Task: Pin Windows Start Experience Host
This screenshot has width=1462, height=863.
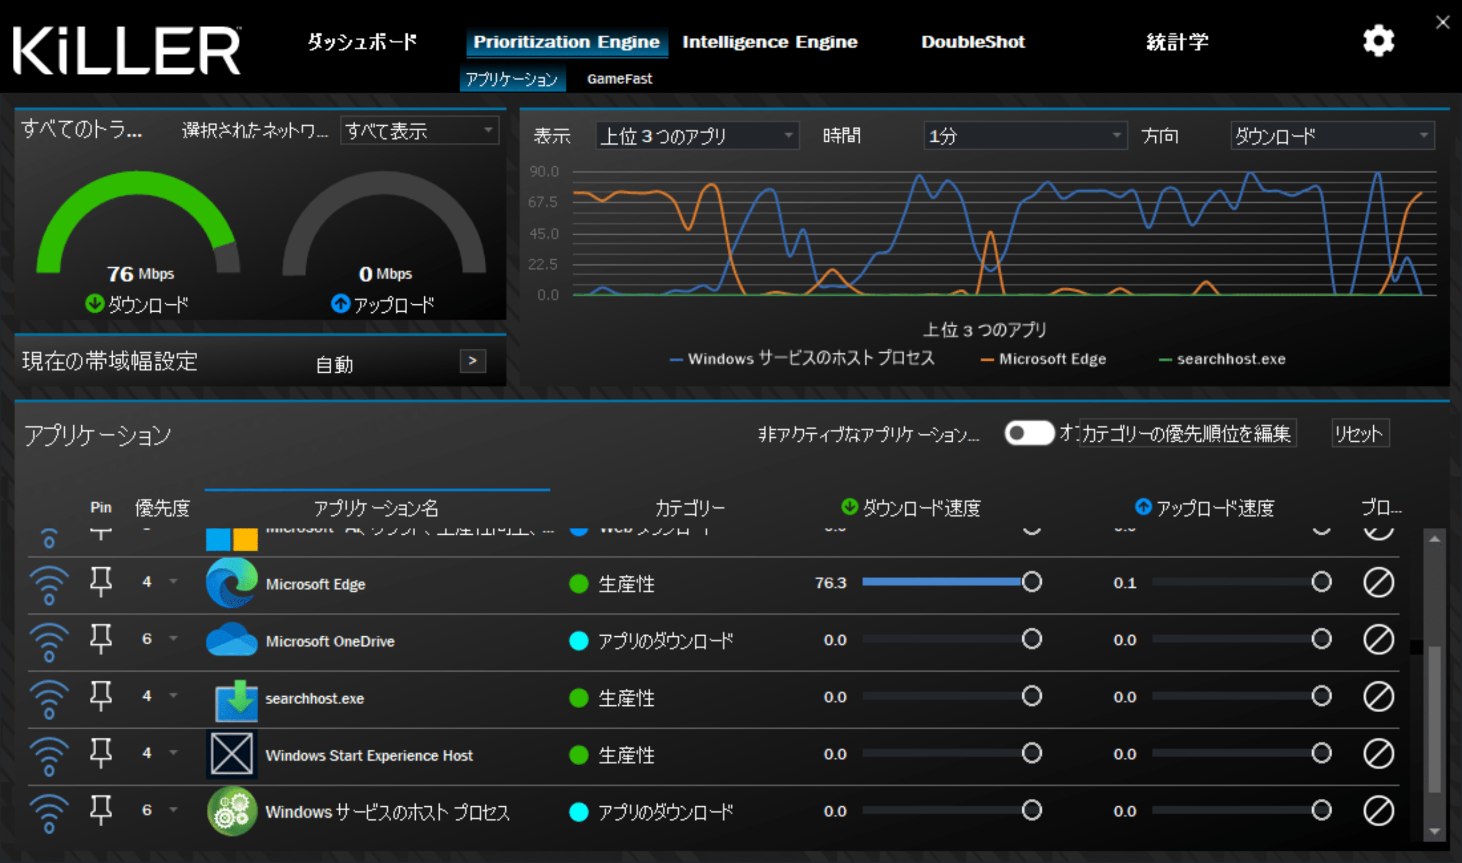Action: [100, 753]
